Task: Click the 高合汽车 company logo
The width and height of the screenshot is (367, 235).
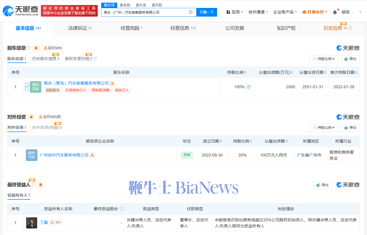Action: coord(36,87)
